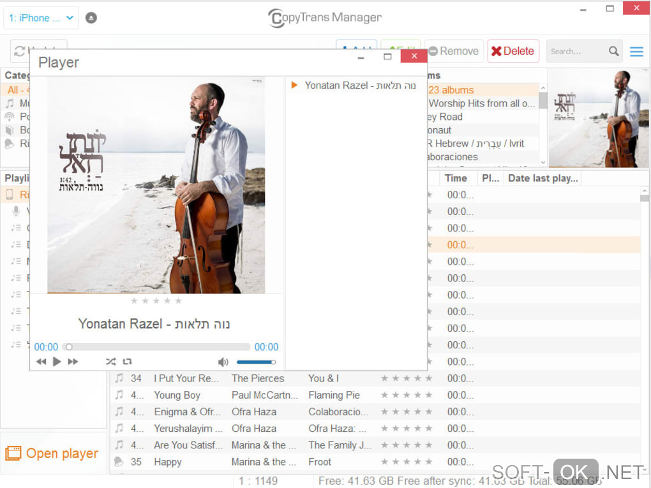Click the Player playback progress bar
The width and height of the screenshot is (651, 488).
point(156,347)
